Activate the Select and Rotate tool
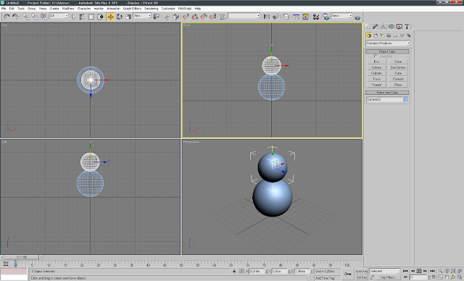Viewport: 464px width, 281px height. [x=119, y=17]
